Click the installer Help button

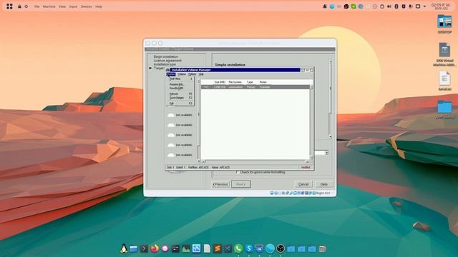pos(324,184)
